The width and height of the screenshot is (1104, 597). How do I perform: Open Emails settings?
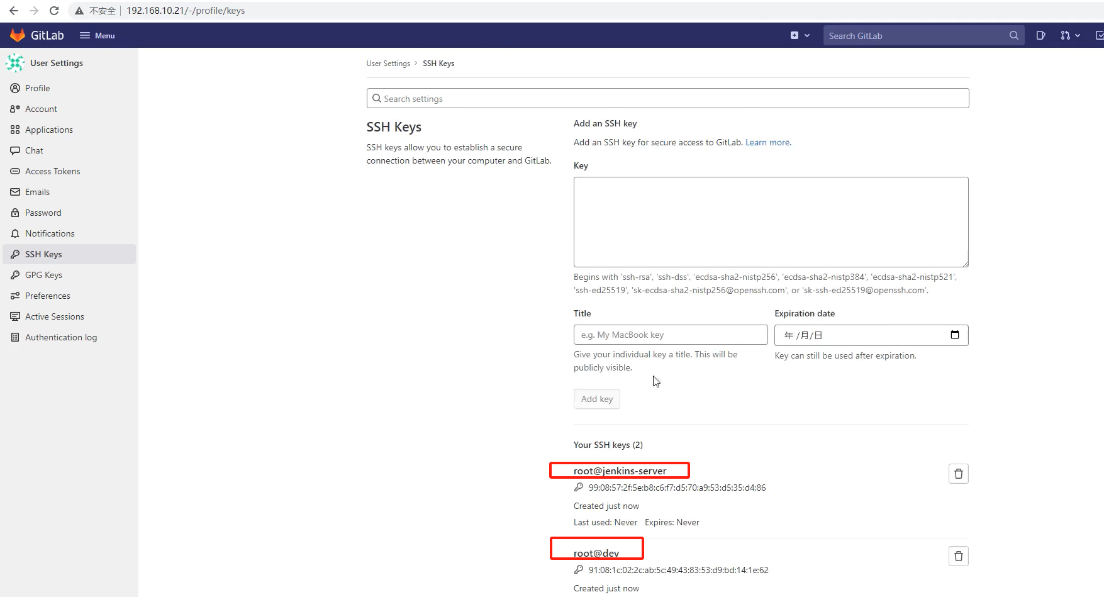(69, 192)
